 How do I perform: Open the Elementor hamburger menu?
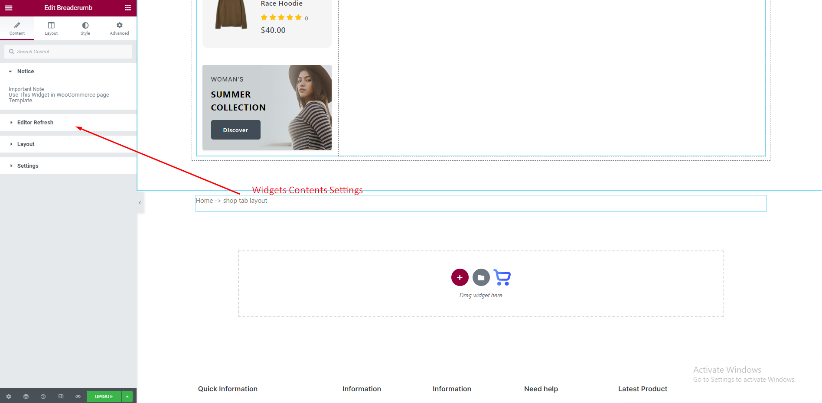tap(9, 8)
